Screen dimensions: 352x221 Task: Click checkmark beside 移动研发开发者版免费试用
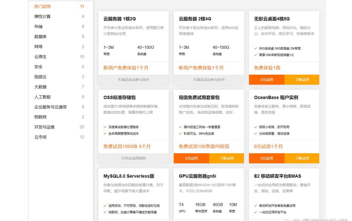(x=256, y=205)
